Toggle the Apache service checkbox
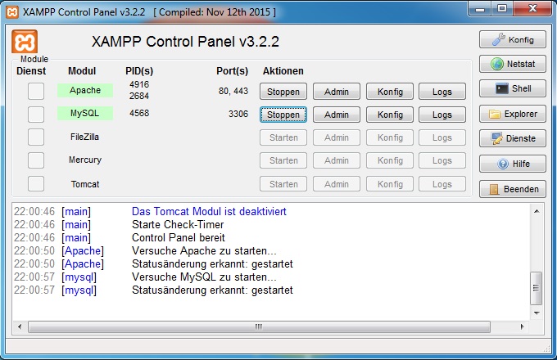The height and width of the screenshot is (360, 557). [x=36, y=91]
